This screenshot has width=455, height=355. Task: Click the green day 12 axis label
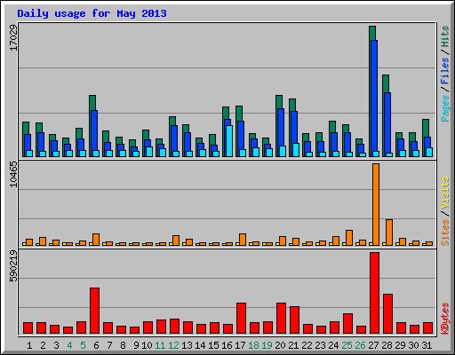tap(173, 345)
